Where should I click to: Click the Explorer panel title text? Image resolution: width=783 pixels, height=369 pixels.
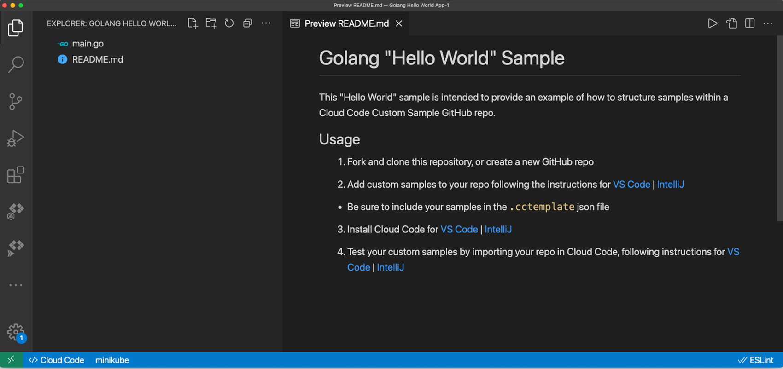pos(111,23)
